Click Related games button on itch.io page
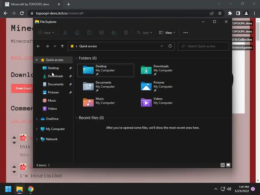Image resolution: width=260 pixels, height=195 pixels. (x=242, y=47)
